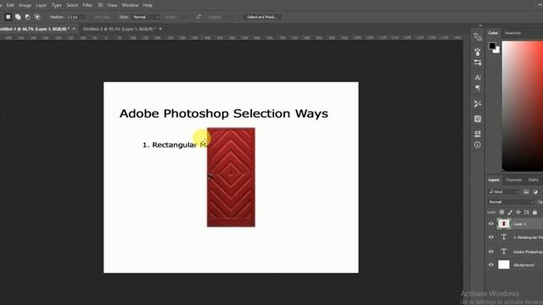Screen dimensions: 543x305
Task: Click the Feather value input field
Action: (x=75, y=17)
